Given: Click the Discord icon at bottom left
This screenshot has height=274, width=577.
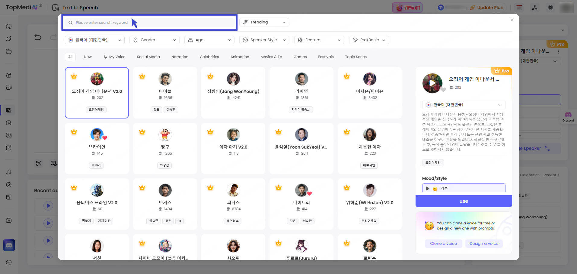Looking at the screenshot, I should (9, 245).
